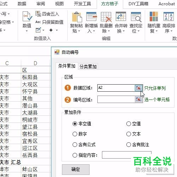This screenshot has width=177, height=177.
Task: Click the edit form icon under 只保留数值
Action: [38, 30]
